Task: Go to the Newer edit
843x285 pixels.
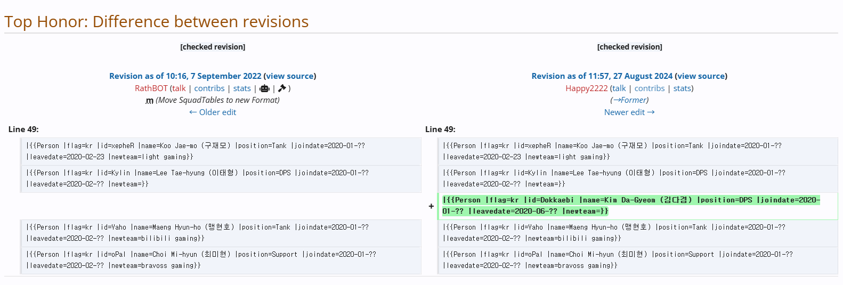Action: coord(629,112)
